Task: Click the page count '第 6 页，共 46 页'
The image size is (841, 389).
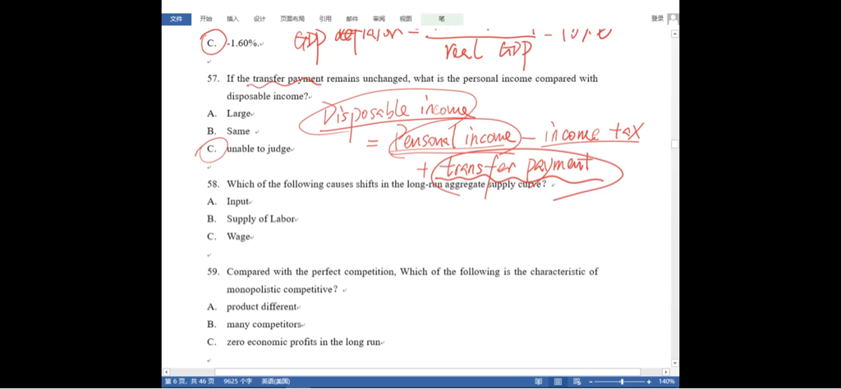Action: 190,382
